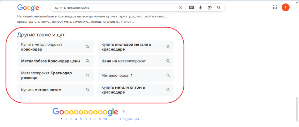Select suggestion "Металлобаза Краснодар цены"

(x=55, y=61)
